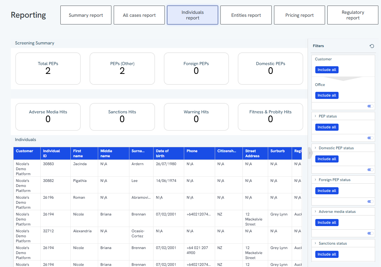Click first name Alexandria

82,231
